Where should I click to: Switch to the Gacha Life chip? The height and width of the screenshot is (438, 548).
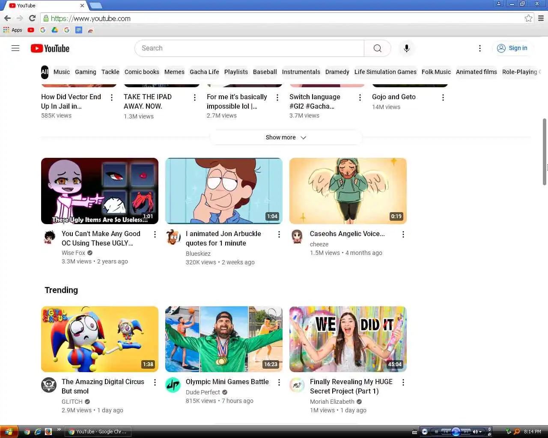204,72
